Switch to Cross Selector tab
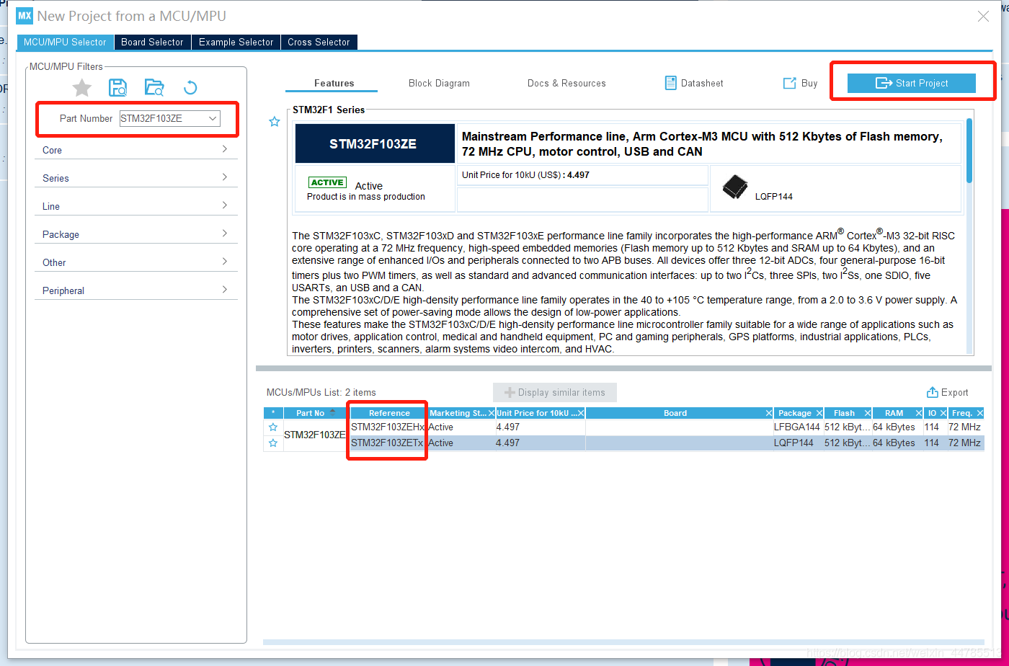The width and height of the screenshot is (1009, 666). pyautogui.click(x=319, y=42)
